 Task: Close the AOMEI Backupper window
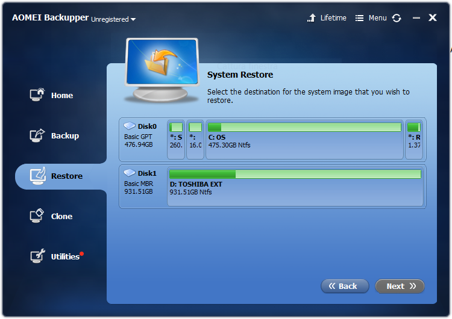pos(432,17)
